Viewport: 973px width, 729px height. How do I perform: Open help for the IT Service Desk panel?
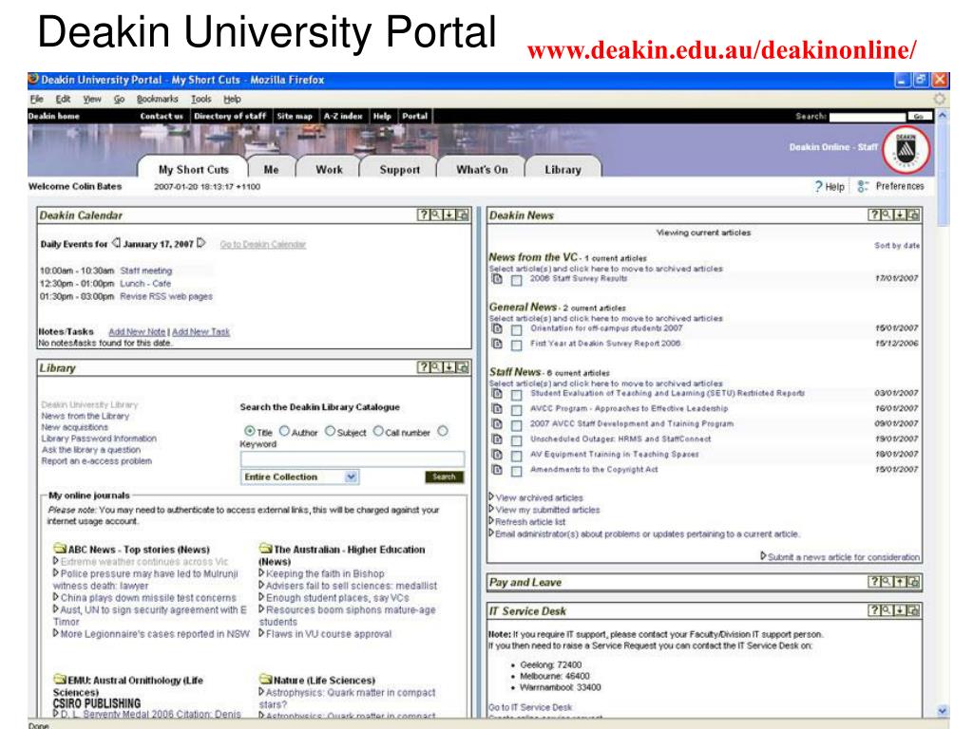tap(874, 610)
